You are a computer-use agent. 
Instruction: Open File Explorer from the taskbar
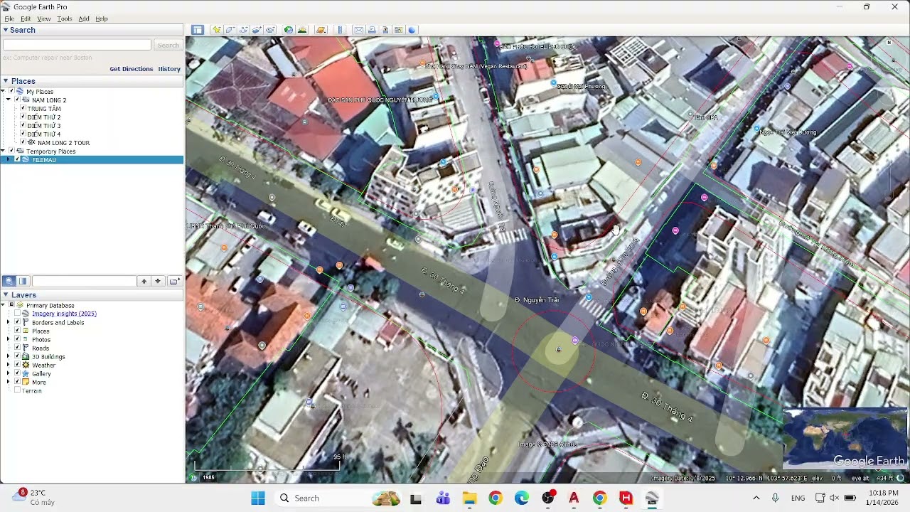pyautogui.click(x=469, y=498)
